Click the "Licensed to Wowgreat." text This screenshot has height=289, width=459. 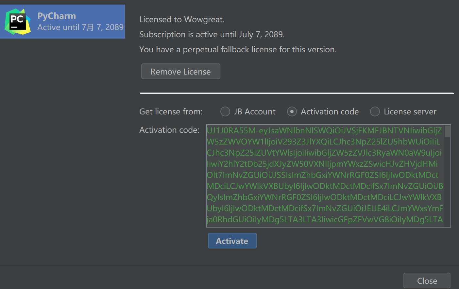click(182, 20)
